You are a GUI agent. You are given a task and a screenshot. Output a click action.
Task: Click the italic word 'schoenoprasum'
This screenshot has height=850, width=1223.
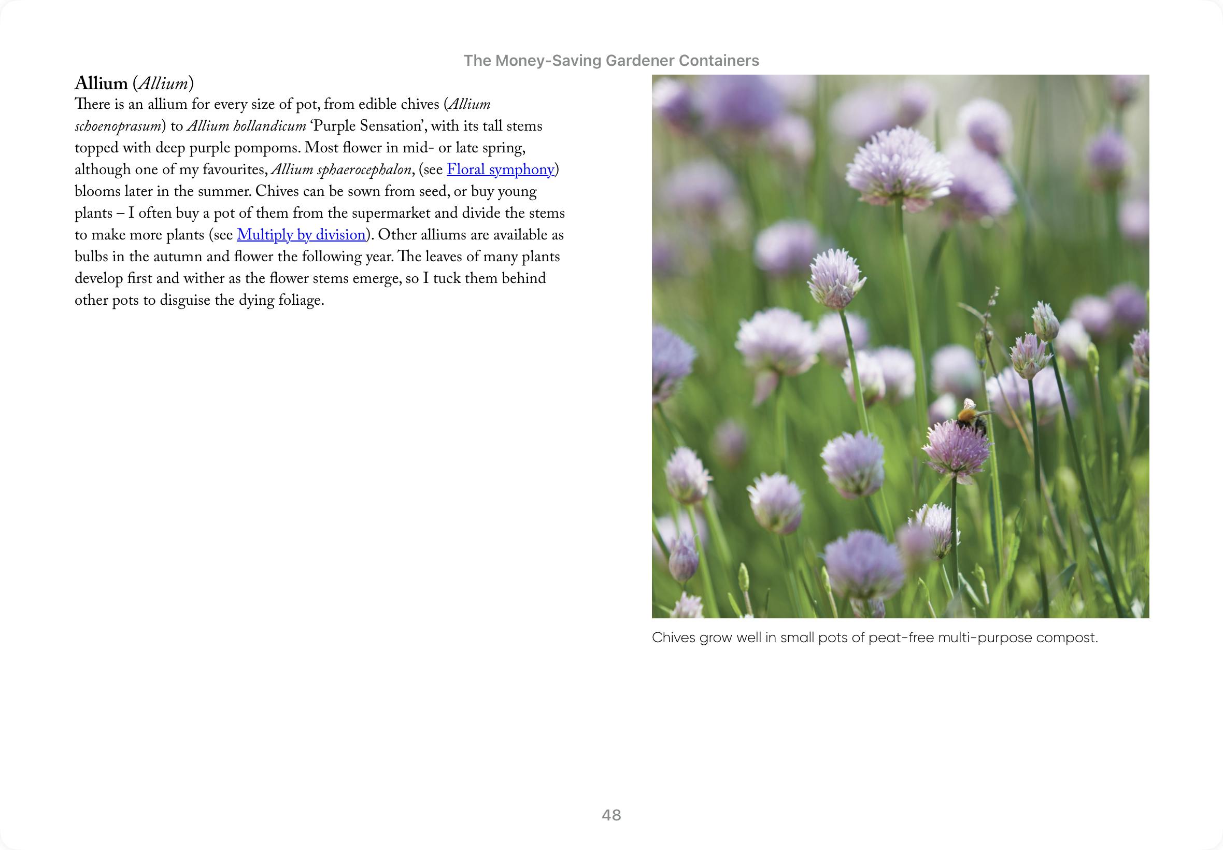pos(118,126)
